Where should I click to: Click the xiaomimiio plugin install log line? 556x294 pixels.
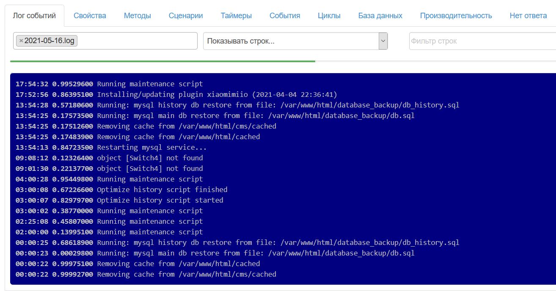click(217, 94)
